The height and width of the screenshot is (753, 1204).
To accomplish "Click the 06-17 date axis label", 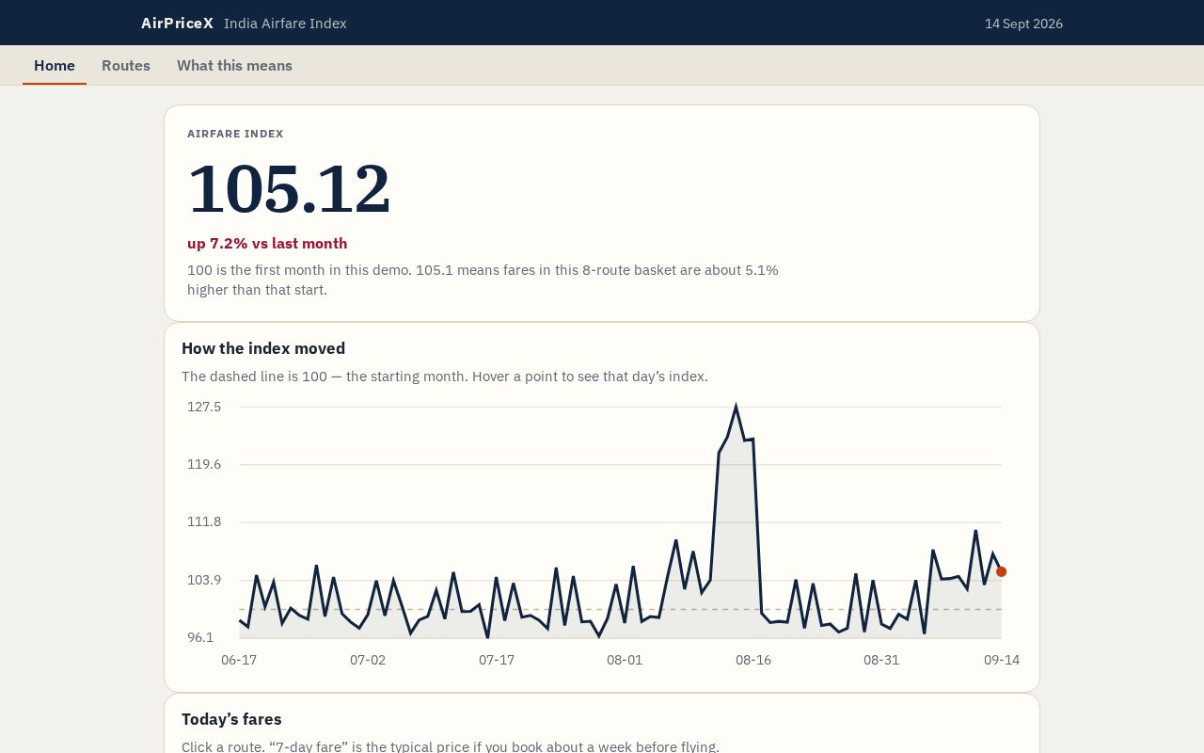I will tap(239, 660).
